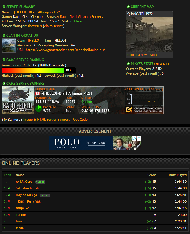Open Image & HTML Server Banners link
190x234 pixels.
click(x=47, y=120)
